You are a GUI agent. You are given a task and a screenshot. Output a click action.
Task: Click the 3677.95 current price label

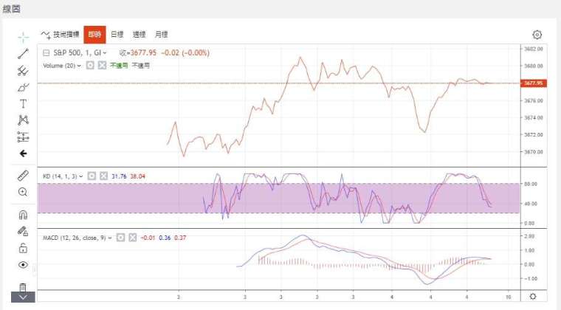[534, 83]
